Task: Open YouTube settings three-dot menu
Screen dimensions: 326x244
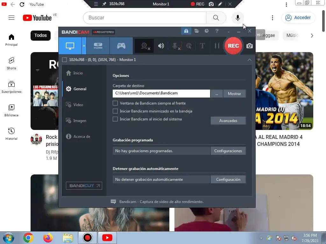Action: (273, 18)
